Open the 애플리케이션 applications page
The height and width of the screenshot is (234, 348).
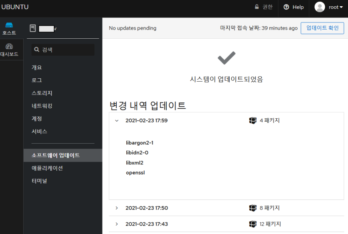coord(47,168)
